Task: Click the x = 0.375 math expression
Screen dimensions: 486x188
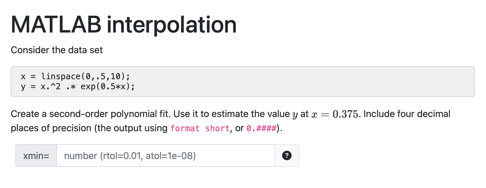Action: 335,114
